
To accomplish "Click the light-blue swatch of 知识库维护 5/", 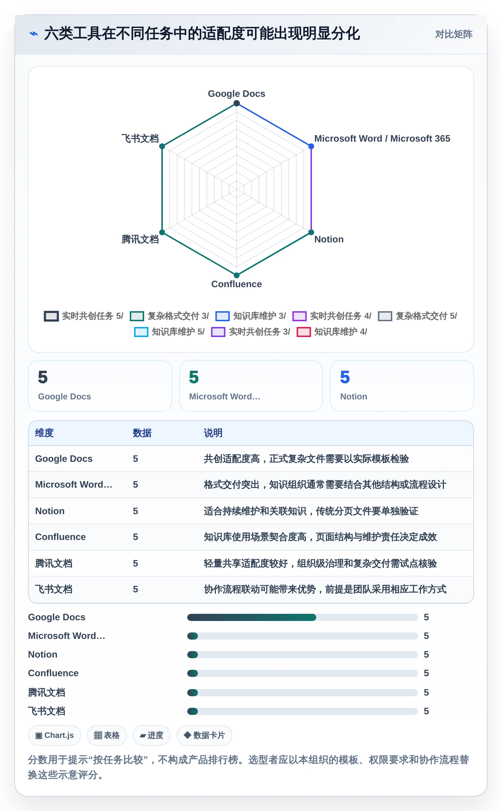I will [141, 332].
